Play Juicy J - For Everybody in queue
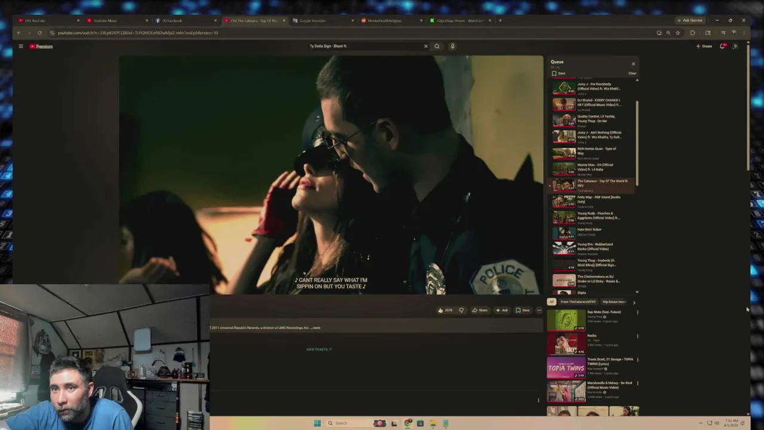This screenshot has width=764, height=430. tap(593, 88)
